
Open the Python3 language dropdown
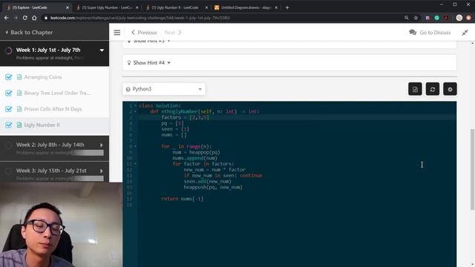(x=164, y=89)
